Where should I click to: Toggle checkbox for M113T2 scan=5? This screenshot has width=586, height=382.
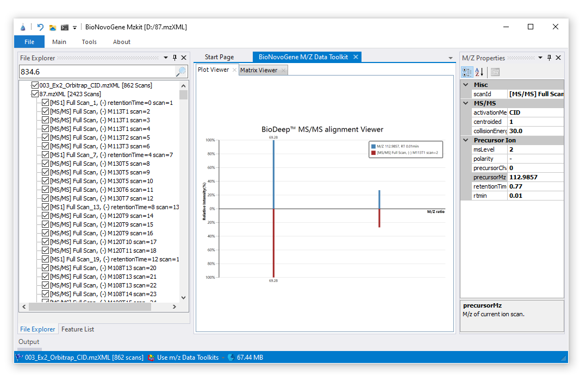click(46, 137)
